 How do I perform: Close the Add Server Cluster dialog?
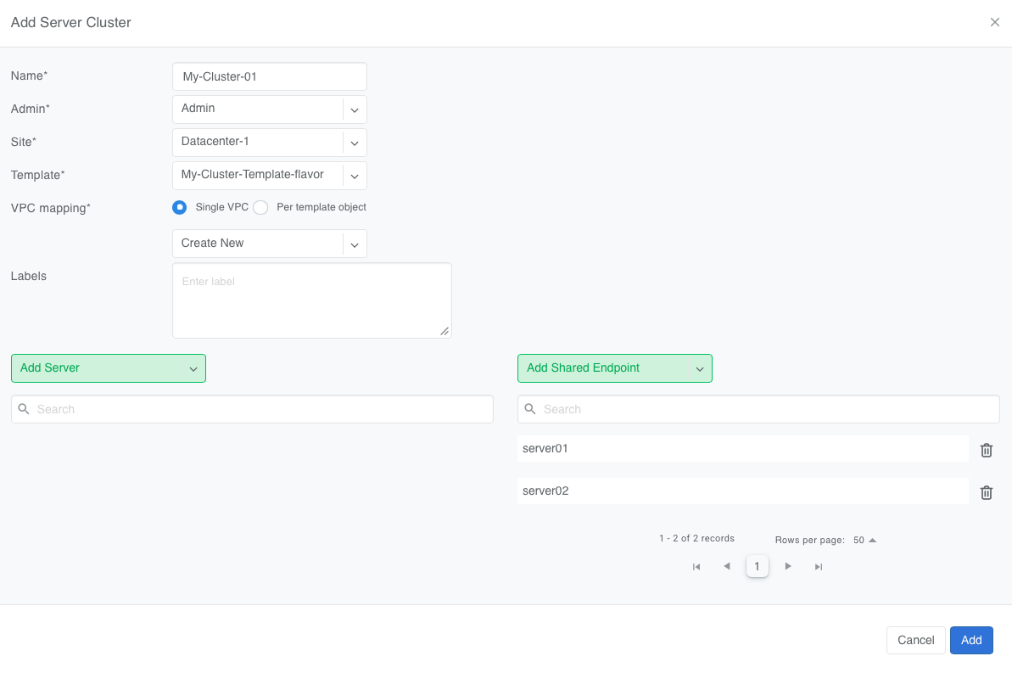[x=994, y=23]
